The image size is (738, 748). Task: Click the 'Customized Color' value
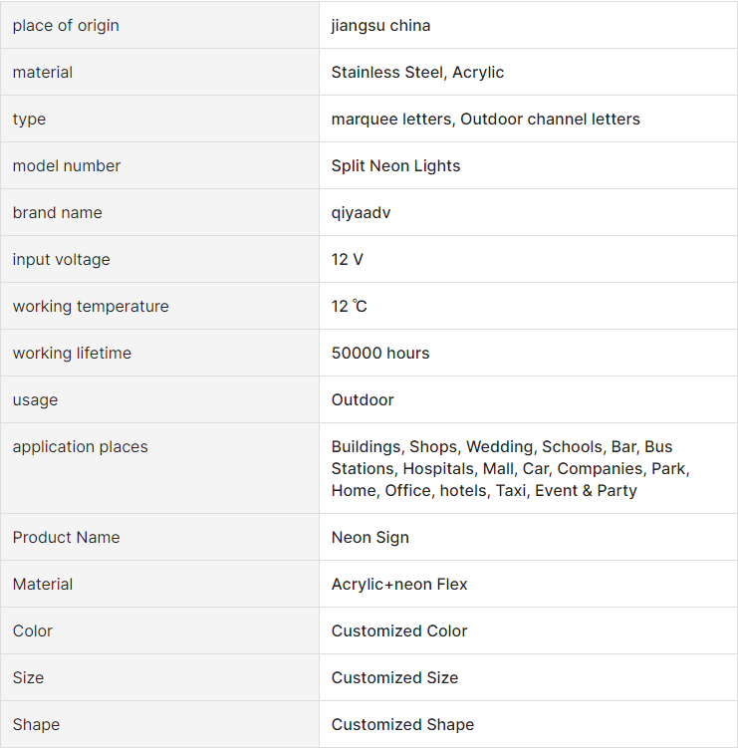[x=399, y=631]
